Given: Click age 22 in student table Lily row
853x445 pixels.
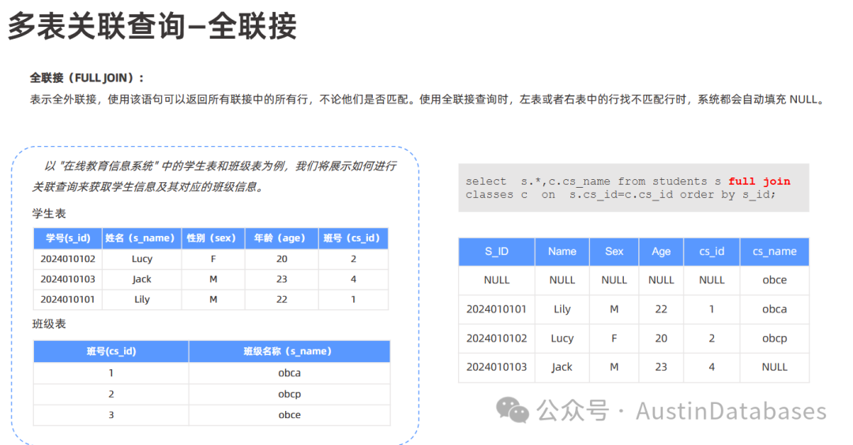Looking at the screenshot, I should point(281,299).
